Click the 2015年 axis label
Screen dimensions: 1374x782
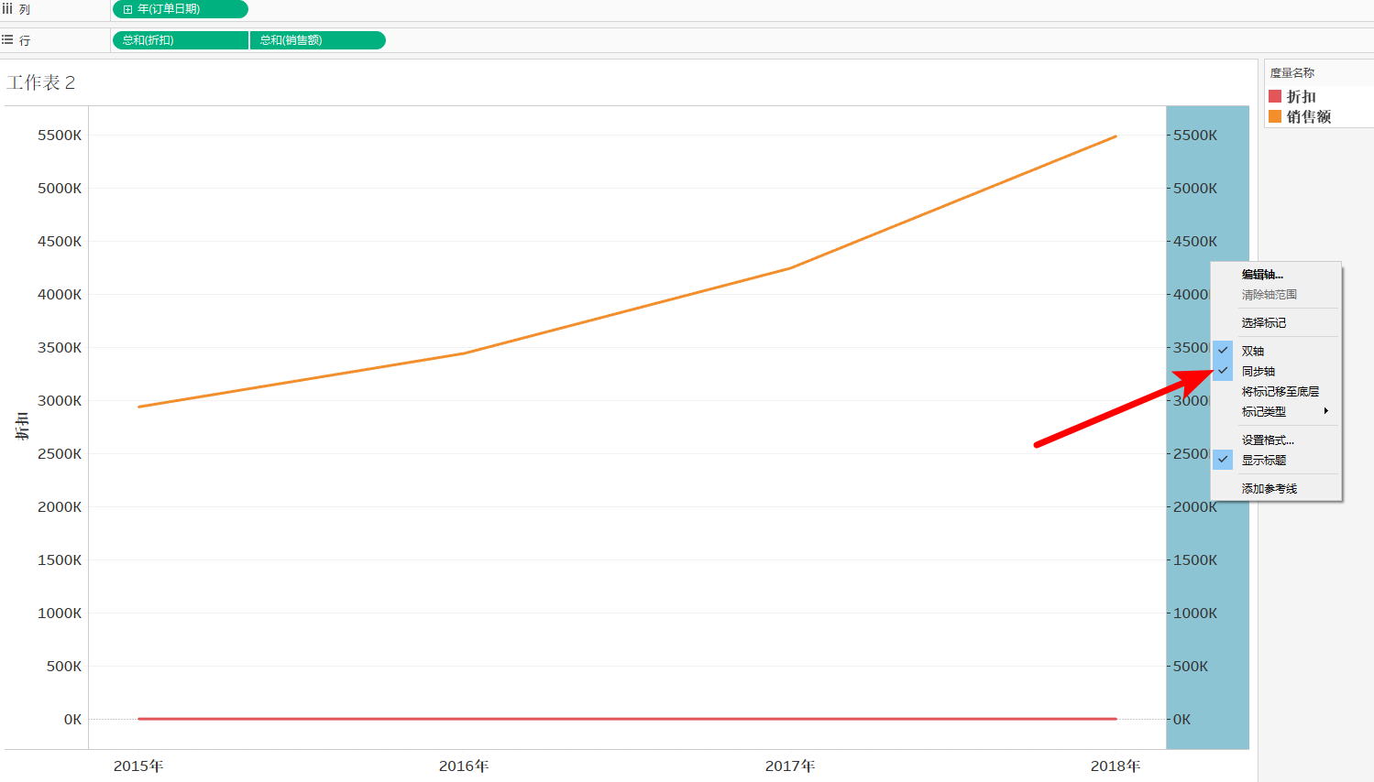point(138,766)
